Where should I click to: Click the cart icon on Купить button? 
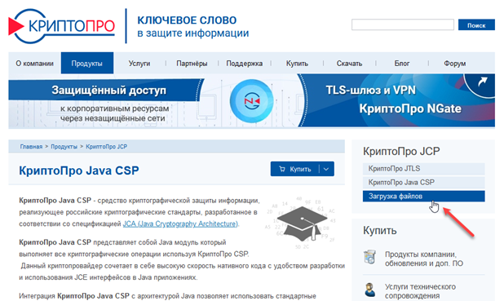282,169
